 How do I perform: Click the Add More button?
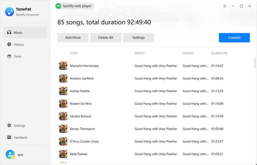click(73, 38)
